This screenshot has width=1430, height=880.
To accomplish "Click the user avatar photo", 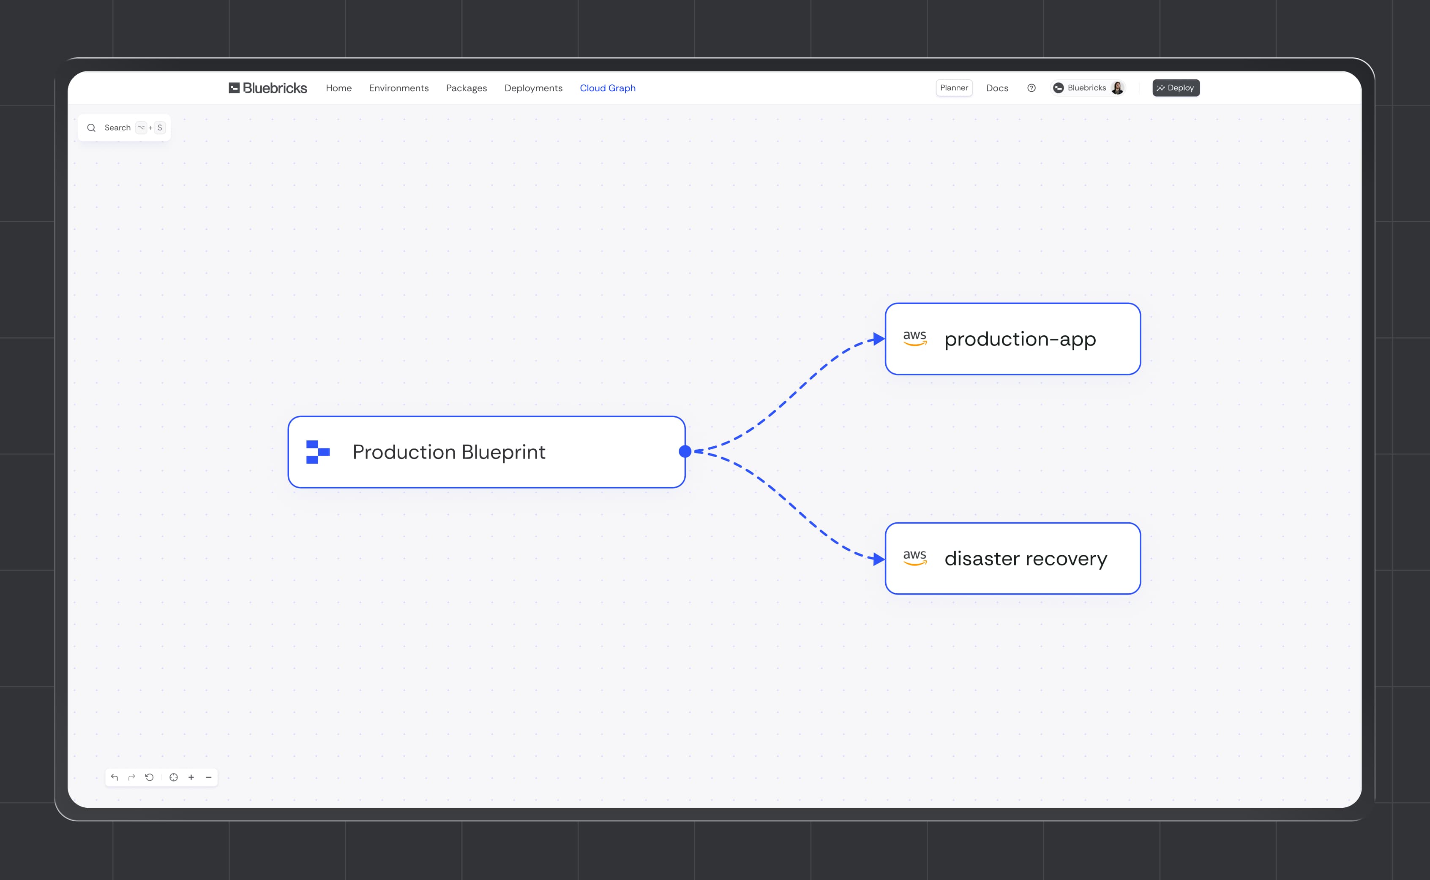I will coord(1117,88).
